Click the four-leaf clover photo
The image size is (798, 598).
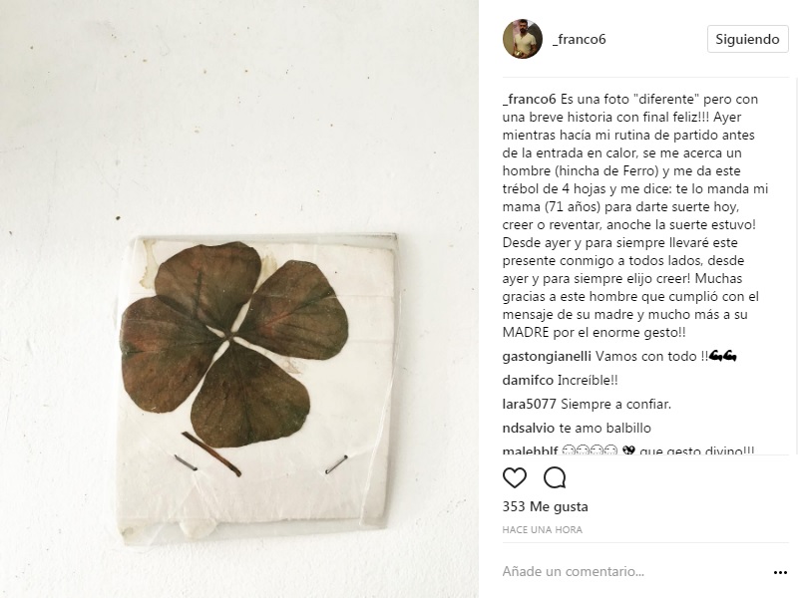(239, 299)
